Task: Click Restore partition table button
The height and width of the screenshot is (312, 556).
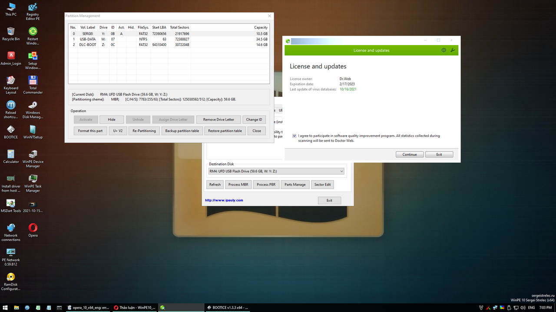Action: 225,131
